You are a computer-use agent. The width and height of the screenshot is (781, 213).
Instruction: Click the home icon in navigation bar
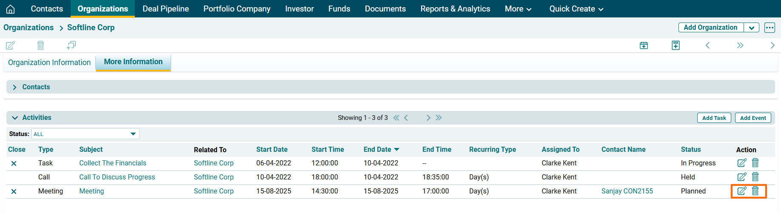pyautogui.click(x=11, y=9)
